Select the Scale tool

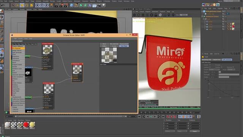click(22, 5)
